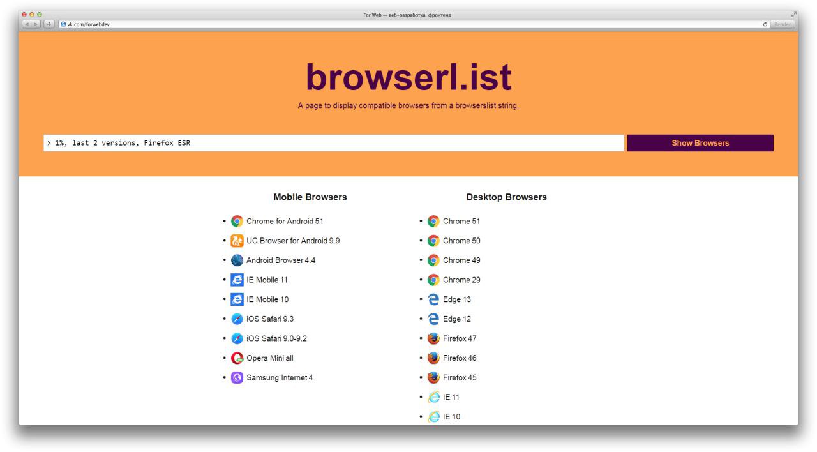Image resolution: width=817 pixels, height=452 pixels.
Task: Click the Opera Mini icon
Action: pos(237,358)
